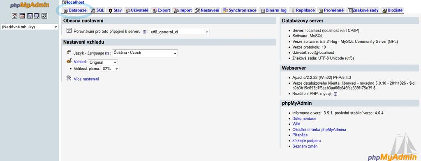
Task: Open the Úložiště tab
Action: (x=393, y=10)
